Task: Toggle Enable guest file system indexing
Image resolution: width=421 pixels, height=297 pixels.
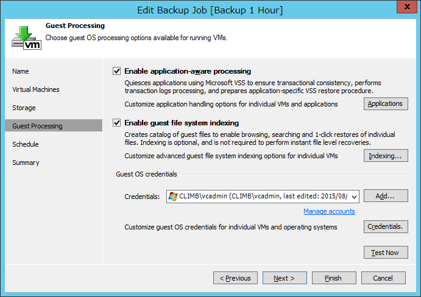Action: [116, 123]
